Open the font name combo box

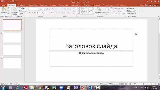coord(34,9)
